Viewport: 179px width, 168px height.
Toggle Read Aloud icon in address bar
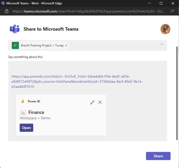[172, 11]
